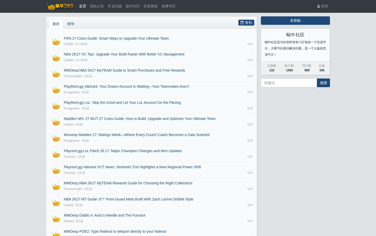Click author Stellaol on Diablo 4 post
376x236 pixels.
tap(69, 221)
